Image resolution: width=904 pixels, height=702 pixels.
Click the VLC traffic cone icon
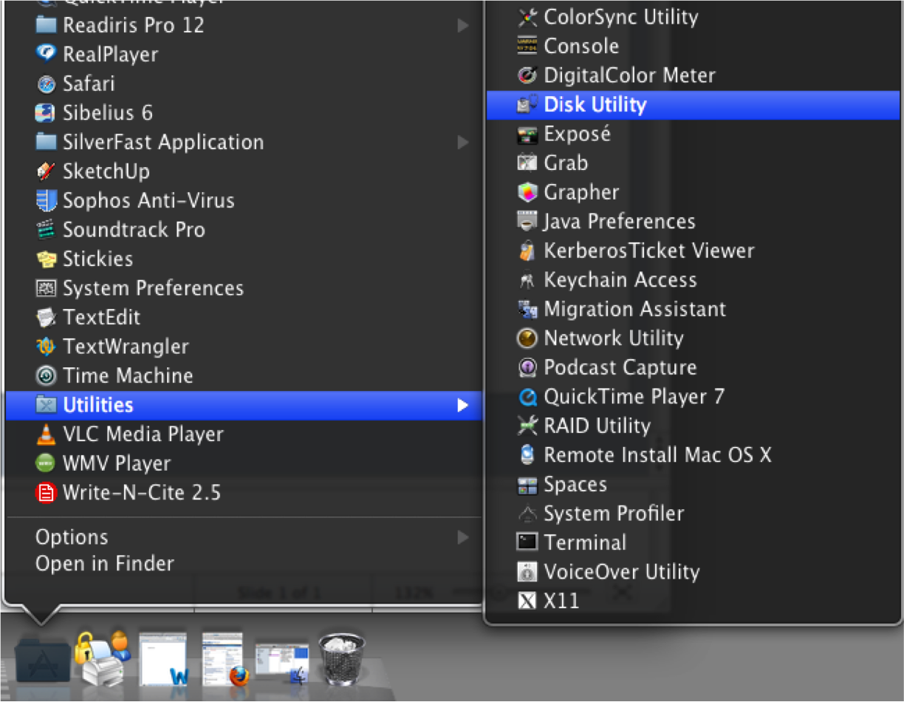[x=46, y=435]
